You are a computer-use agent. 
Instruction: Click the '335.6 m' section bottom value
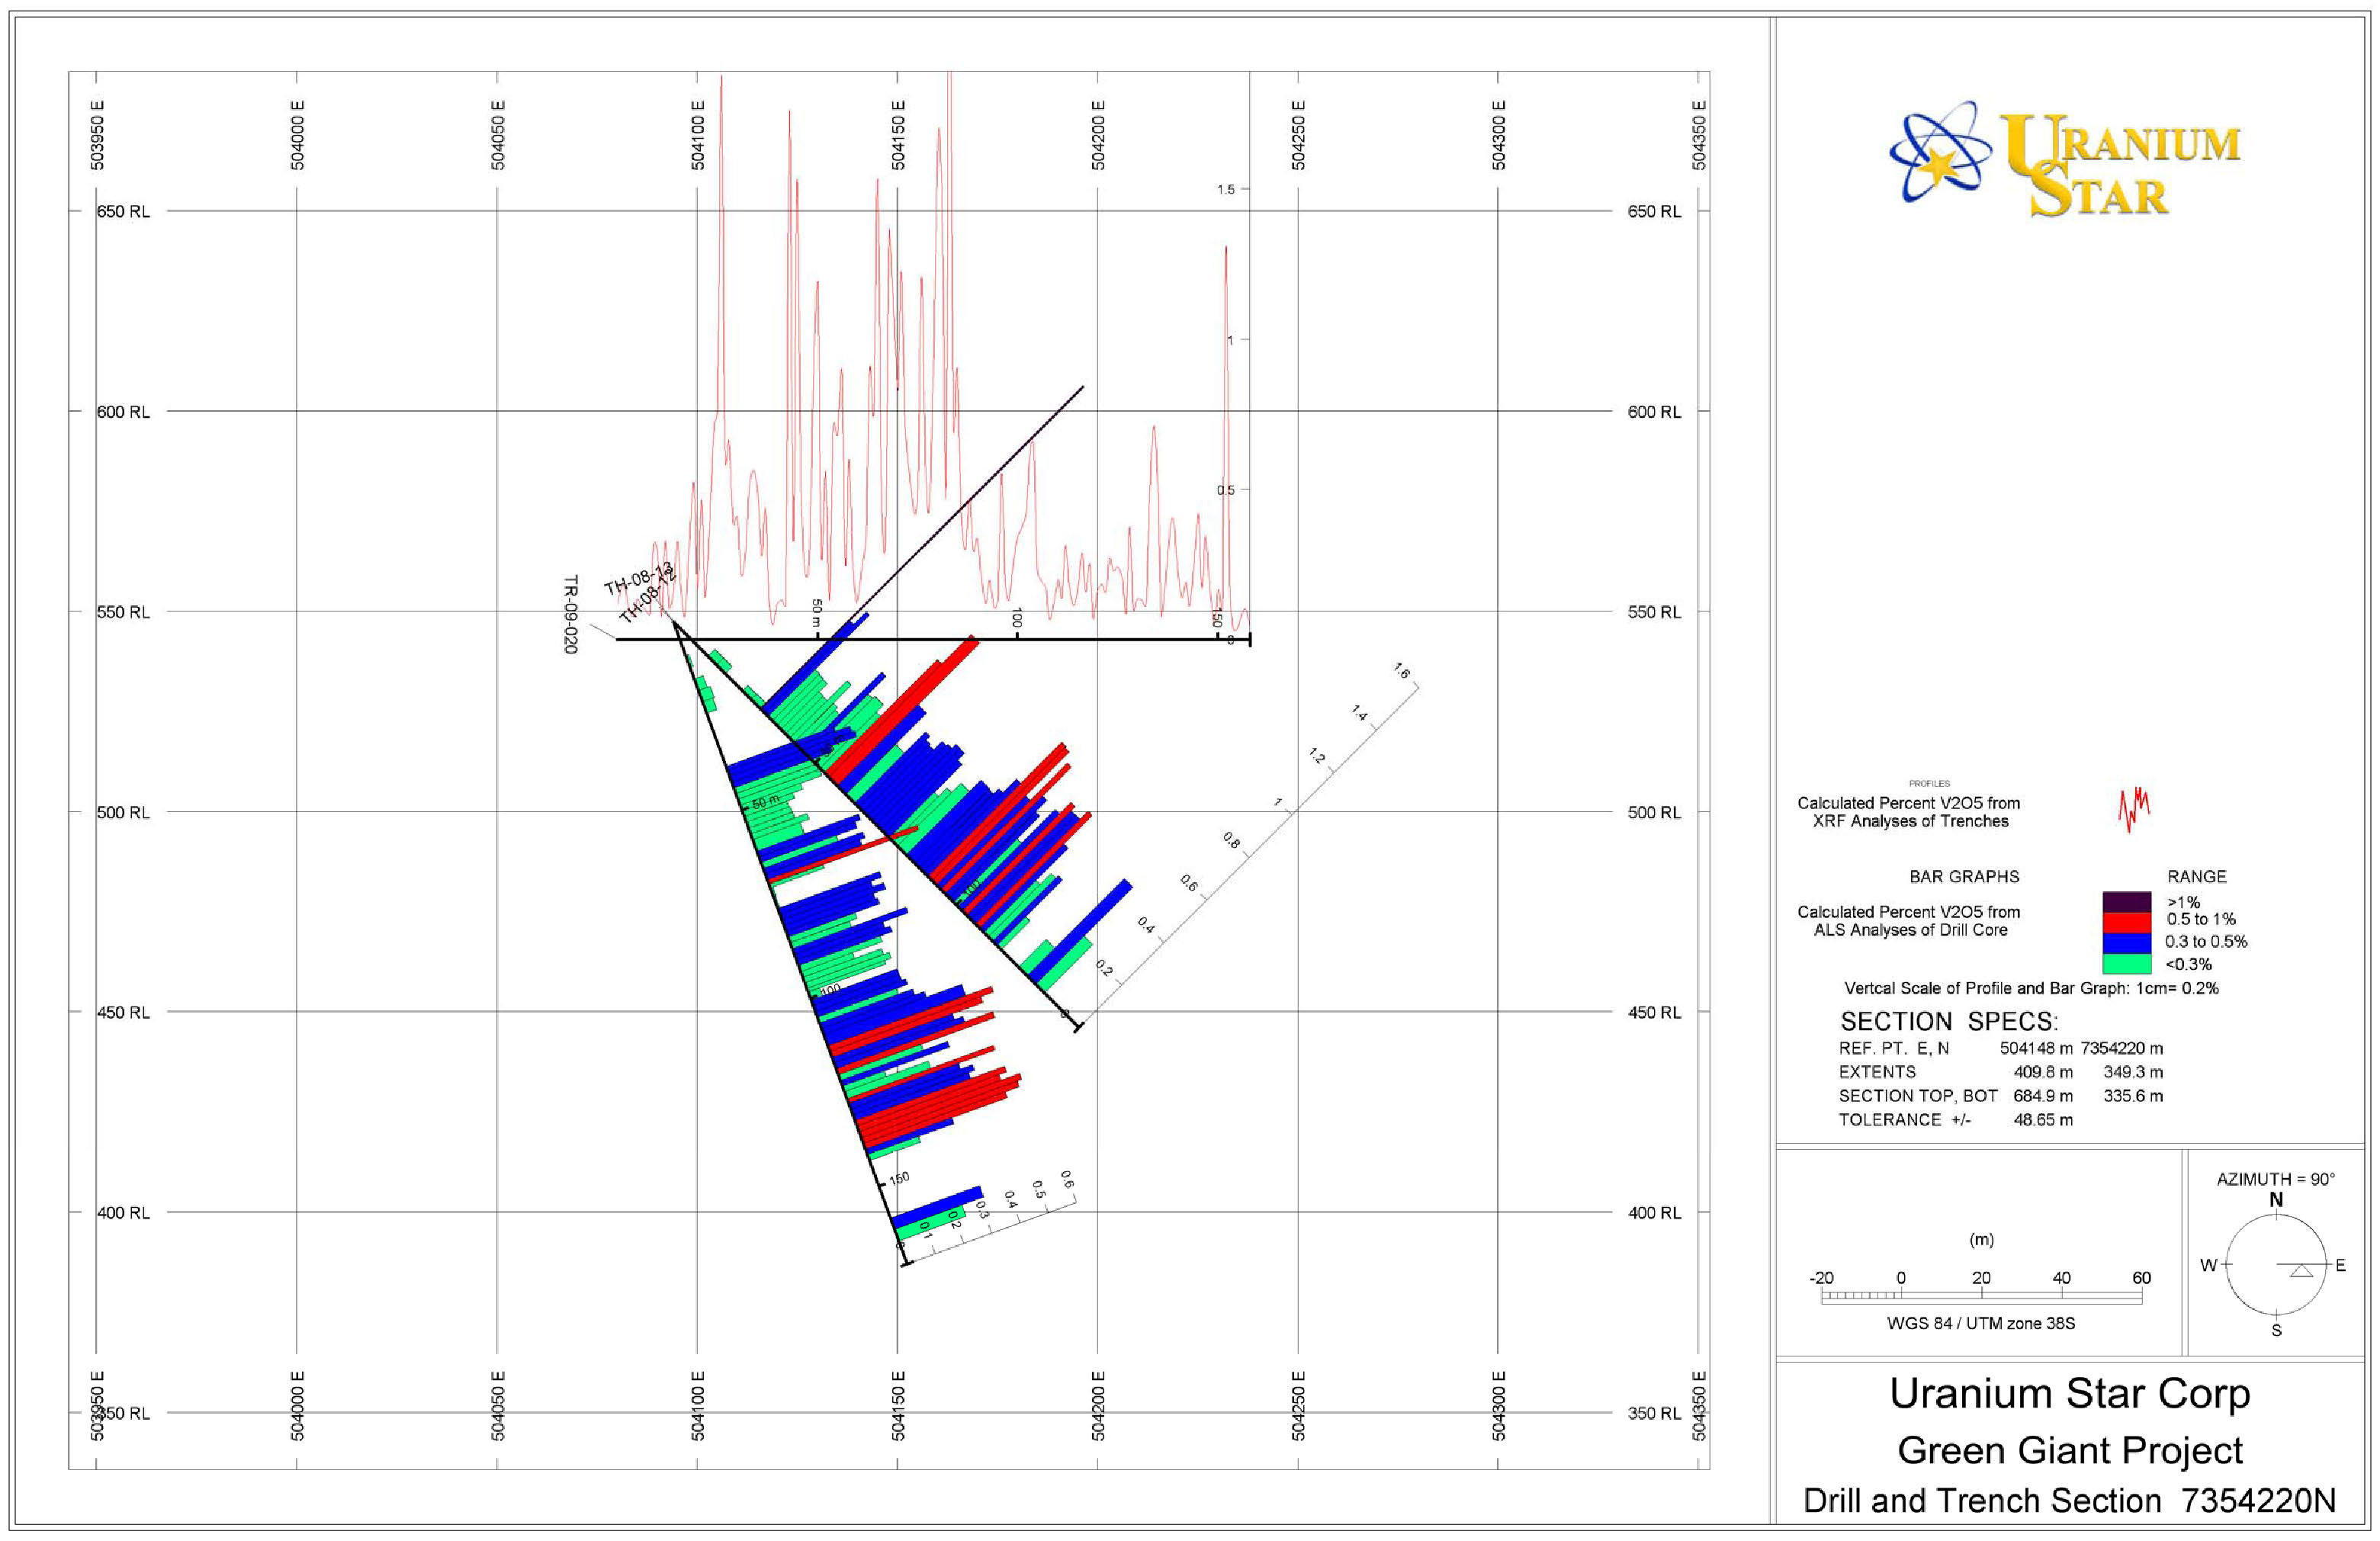coord(2133,1096)
